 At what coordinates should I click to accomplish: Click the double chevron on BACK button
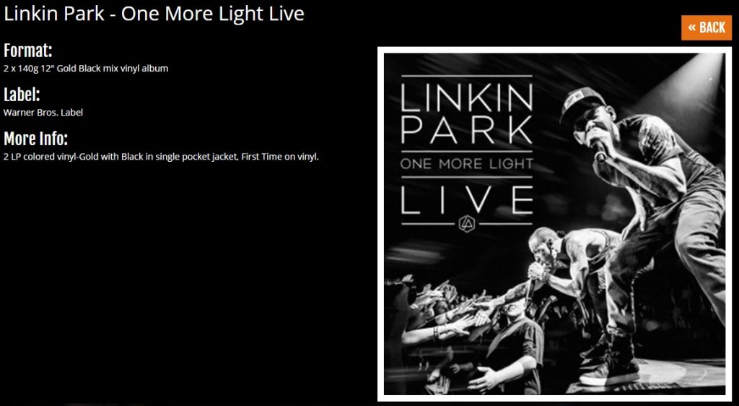tap(691, 27)
